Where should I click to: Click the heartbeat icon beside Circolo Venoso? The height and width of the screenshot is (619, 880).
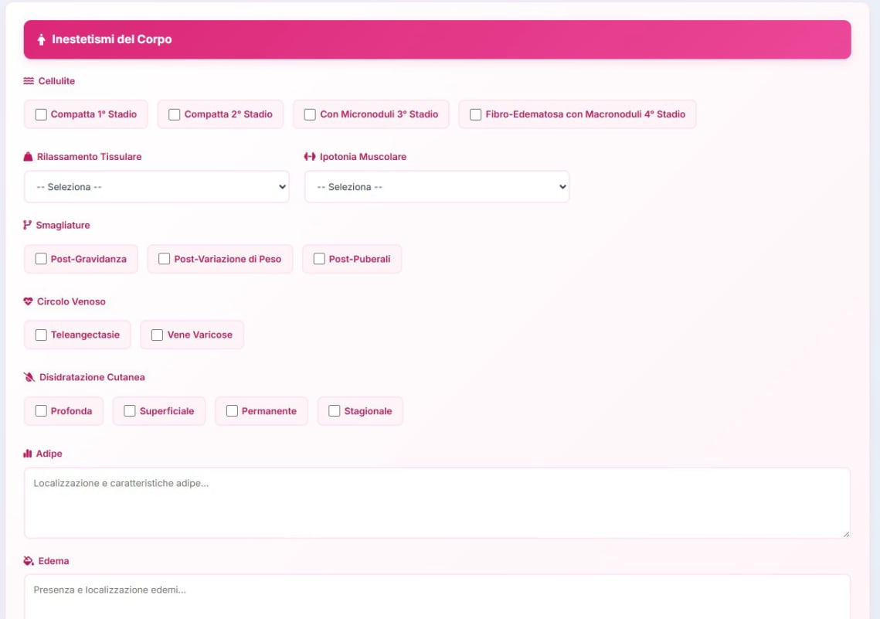29,302
